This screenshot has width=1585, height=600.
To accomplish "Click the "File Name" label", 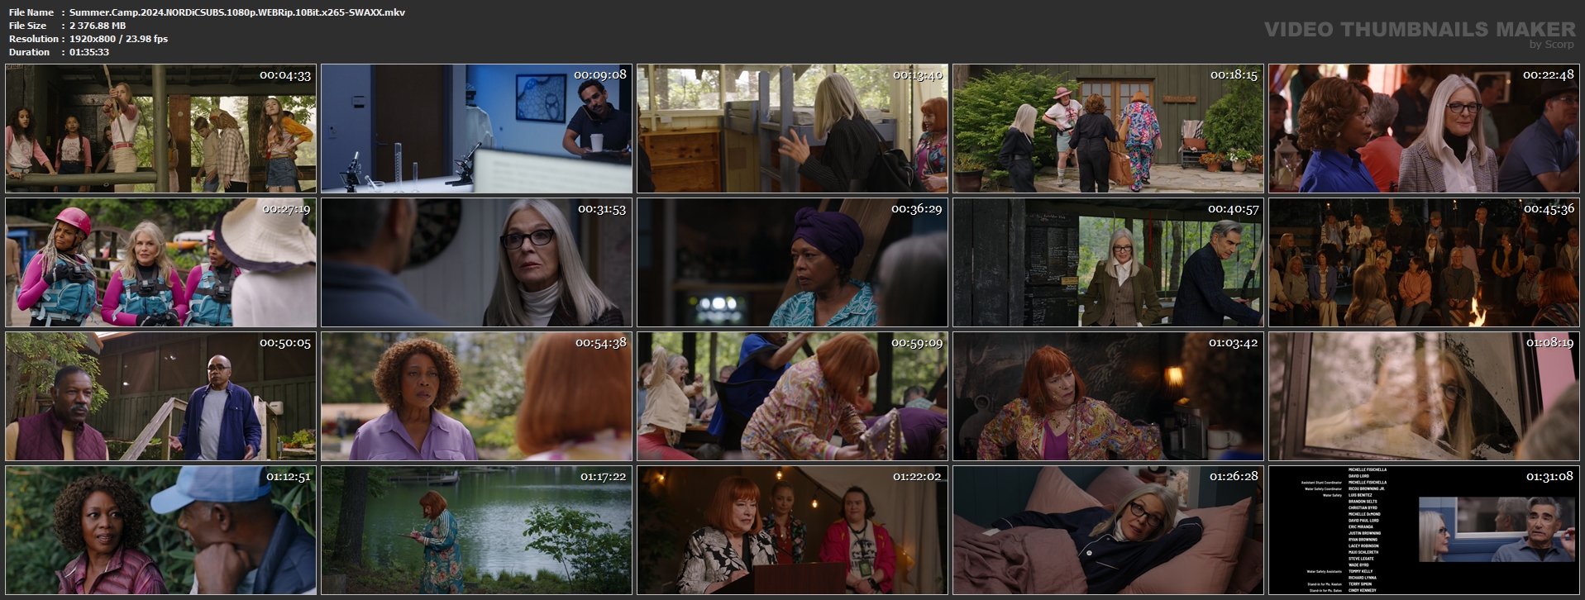I will (x=31, y=12).
